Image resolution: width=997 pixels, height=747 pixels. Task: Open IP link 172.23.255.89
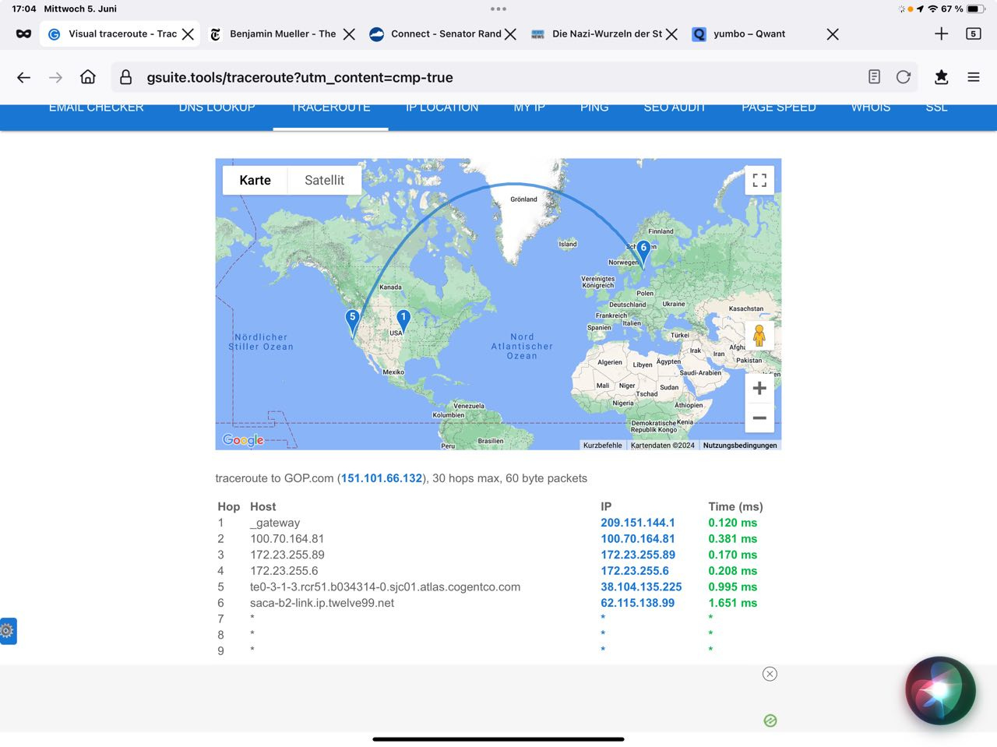point(638,555)
